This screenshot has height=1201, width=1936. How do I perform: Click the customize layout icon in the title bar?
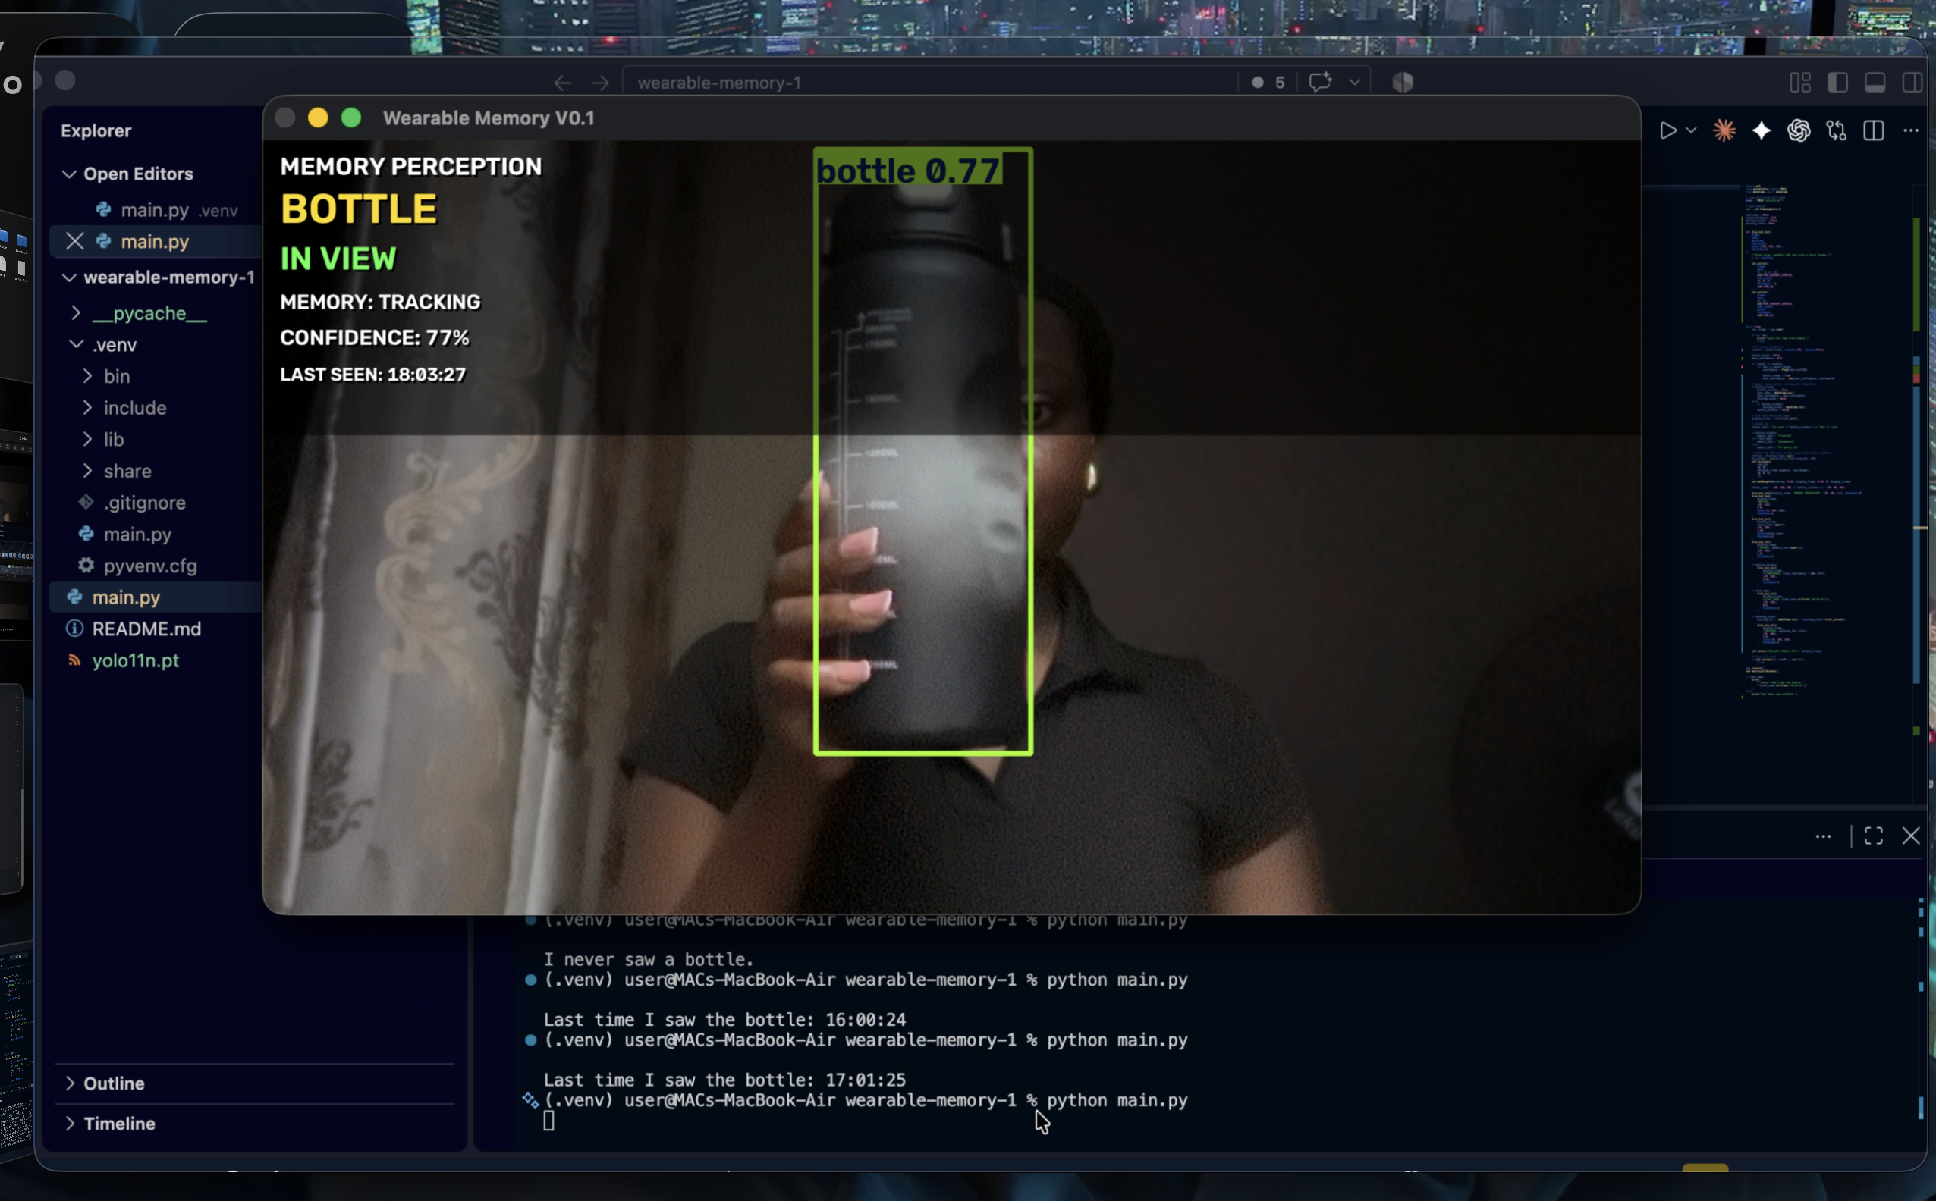[1800, 83]
